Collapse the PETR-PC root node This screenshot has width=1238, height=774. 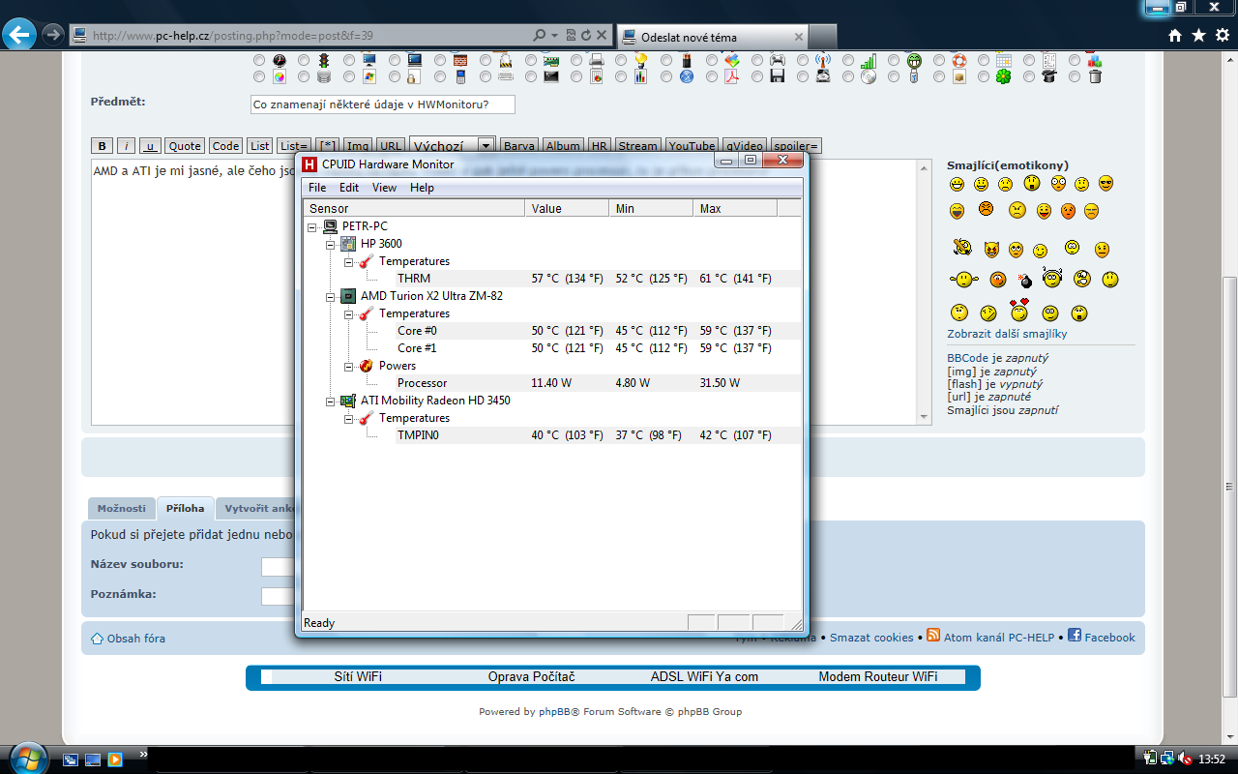(x=312, y=227)
